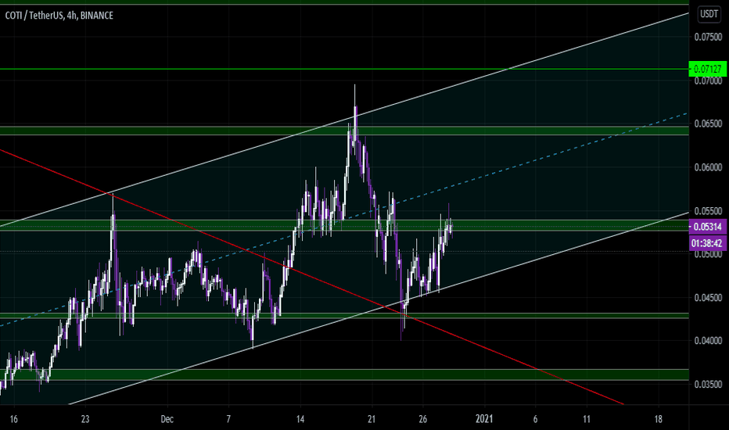Click the 7 date label on time axis
The height and width of the screenshot is (430, 729).
[x=228, y=419]
